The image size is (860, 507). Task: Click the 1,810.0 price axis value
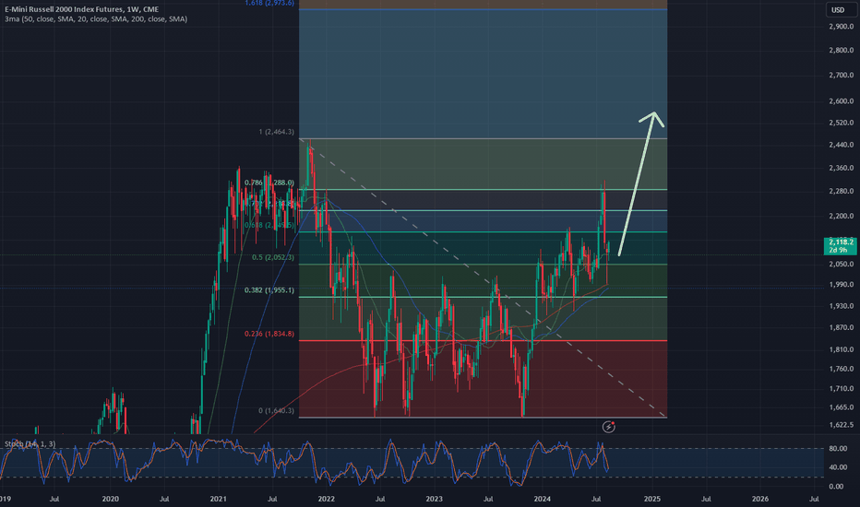coord(842,349)
